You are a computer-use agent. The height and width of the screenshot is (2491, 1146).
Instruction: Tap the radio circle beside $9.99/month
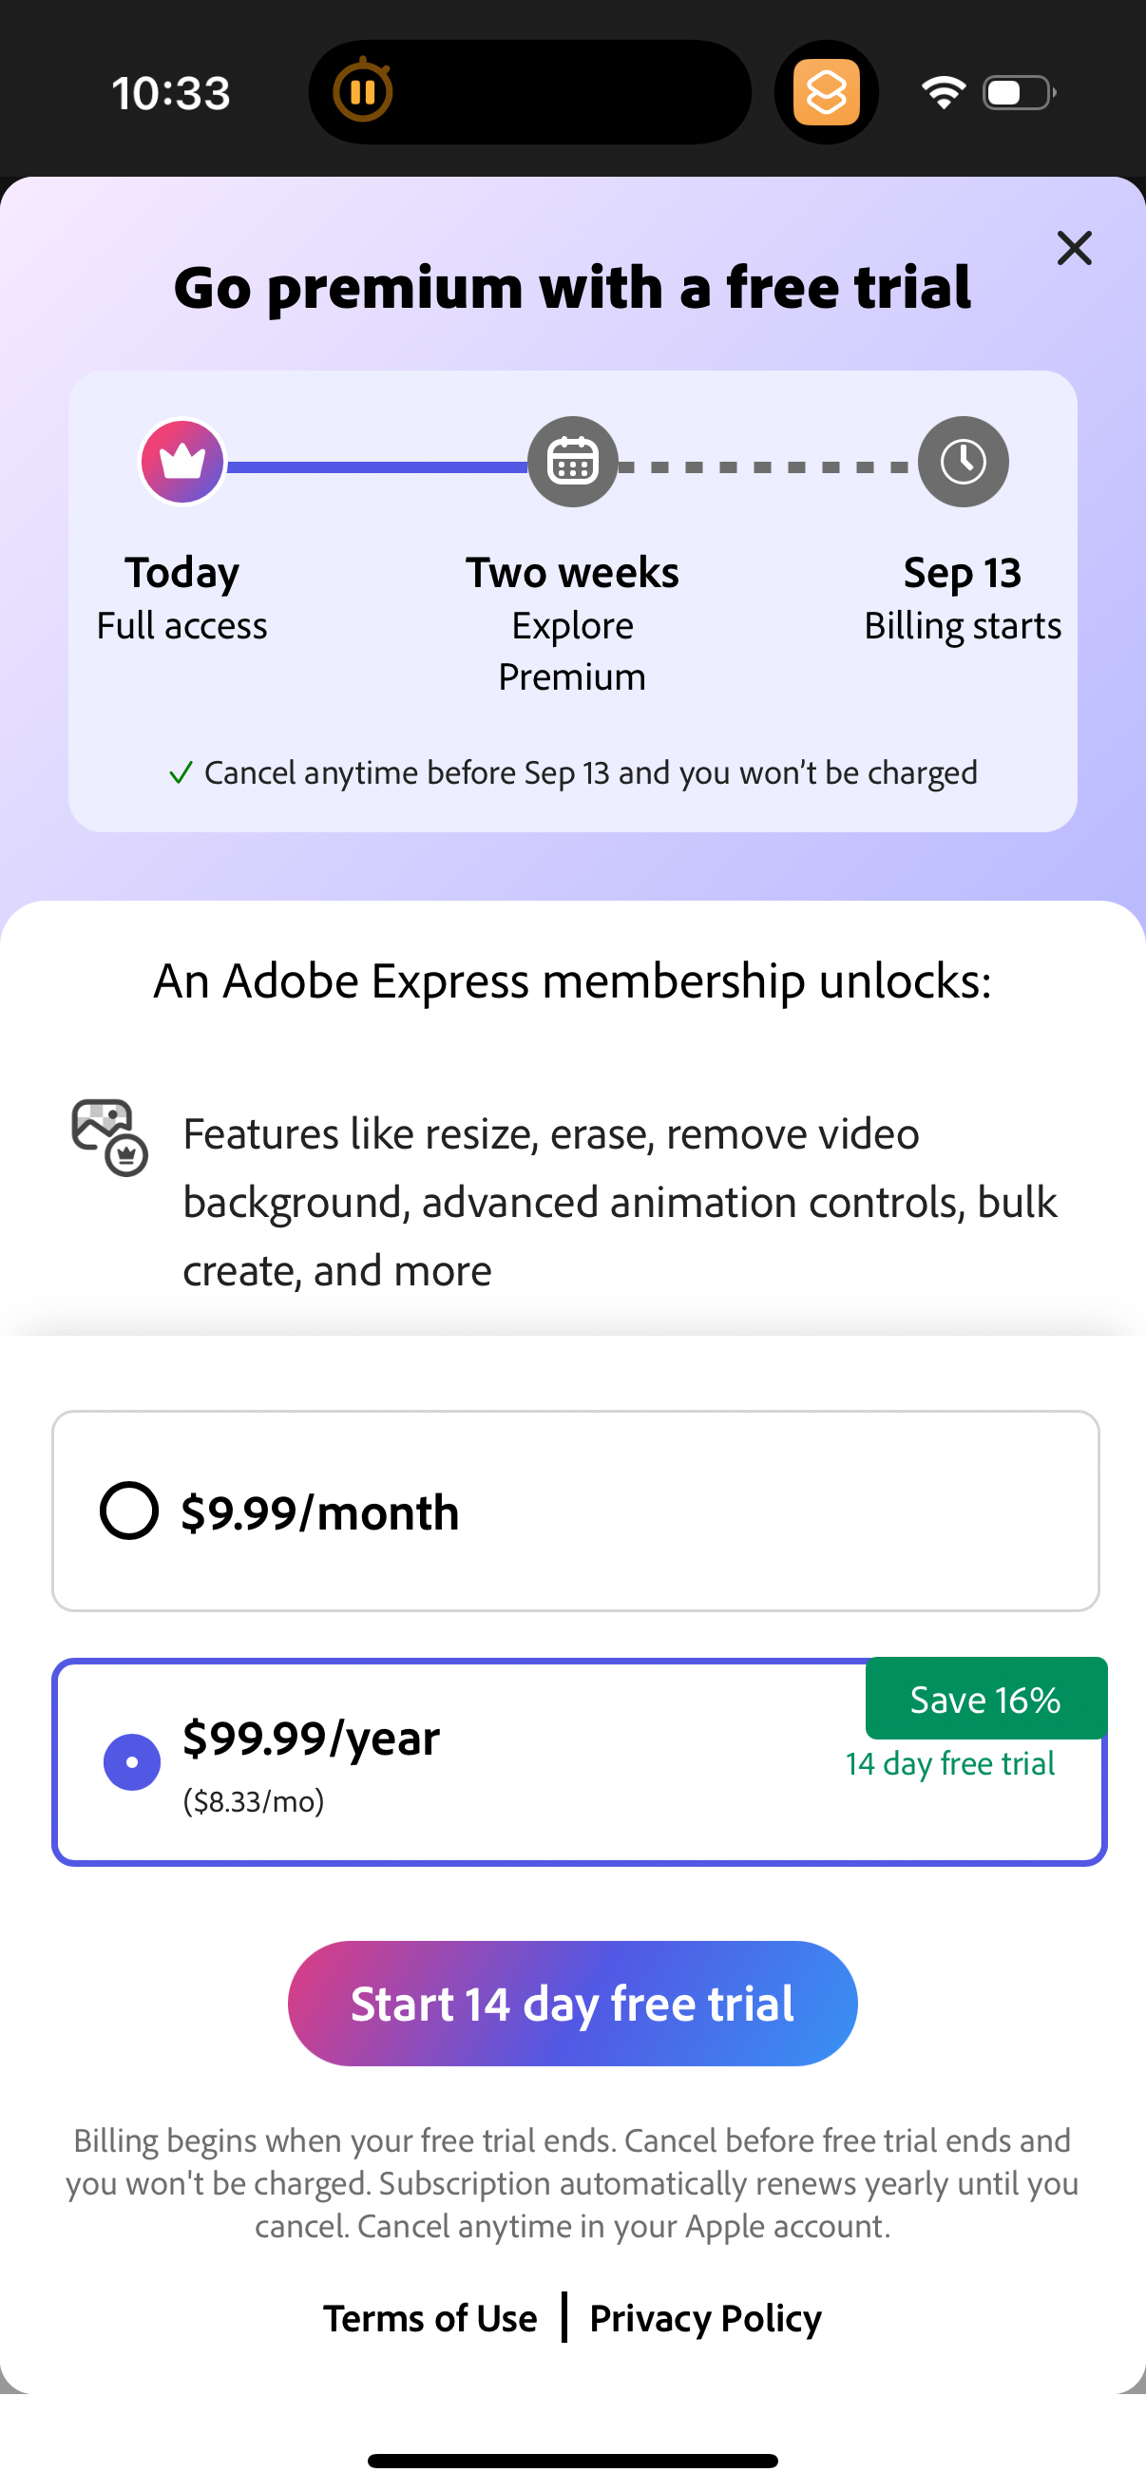(130, 1512)
